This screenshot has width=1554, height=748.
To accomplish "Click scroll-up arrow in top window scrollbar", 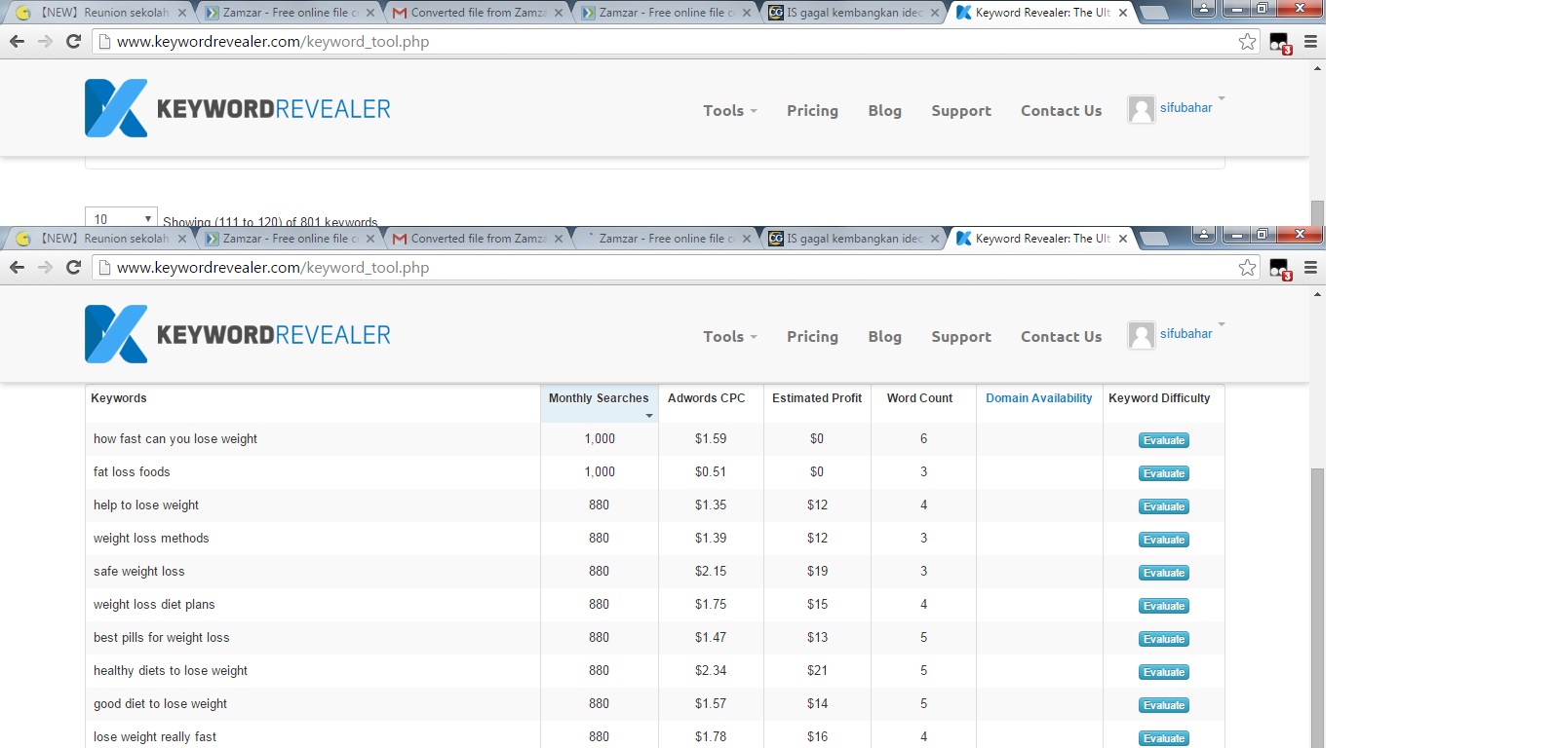I will pyautogui.click(x=1317, y=68).
